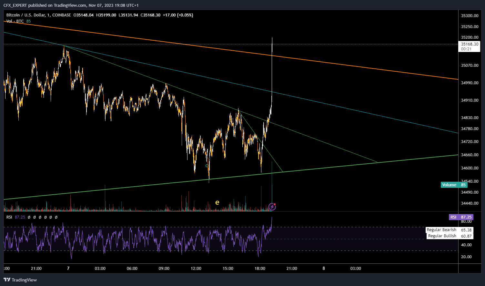Viewport: 485px width, 286px height.
Task: Click the 12:00 time axis label
Action: coord(196,269)
